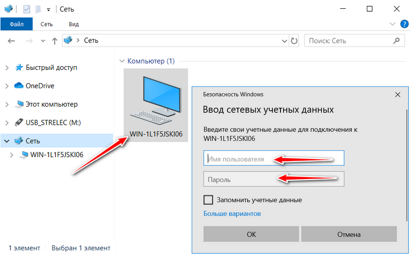Screen dimensions: 411x255
Task: Open the Файл ribbon tab
Action: tap(16, 24)
